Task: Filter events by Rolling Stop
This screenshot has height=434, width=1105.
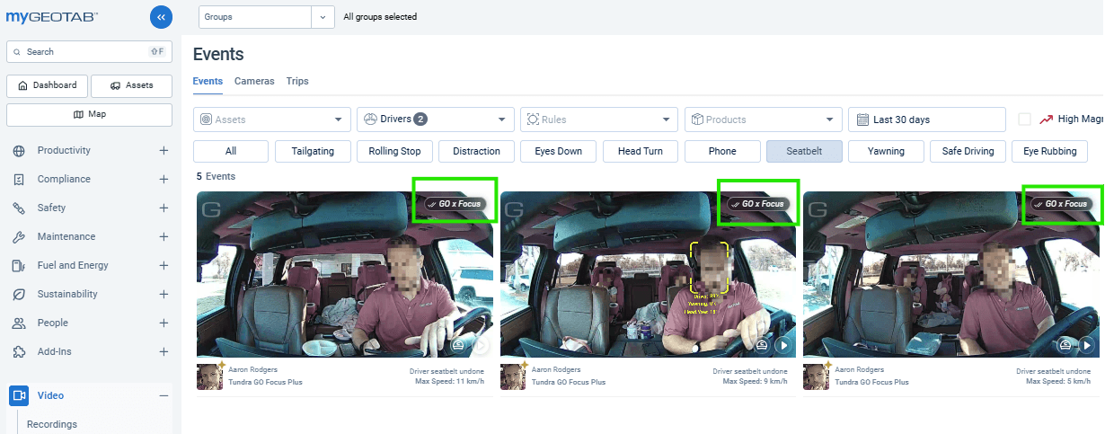Action: (394, 151)
